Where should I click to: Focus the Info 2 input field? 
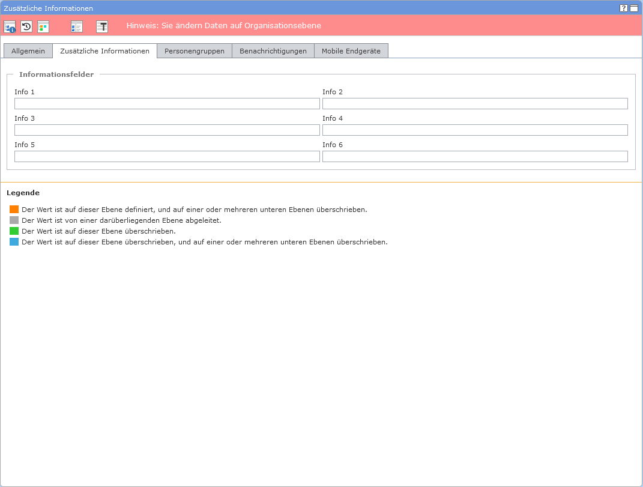475,104
